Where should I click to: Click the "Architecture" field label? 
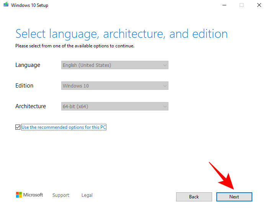tap(31, 107)
